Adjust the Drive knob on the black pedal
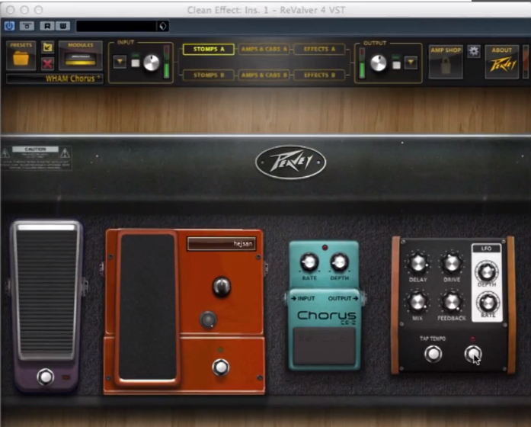This screenshot has width=531, height=427. click(452, 264)
